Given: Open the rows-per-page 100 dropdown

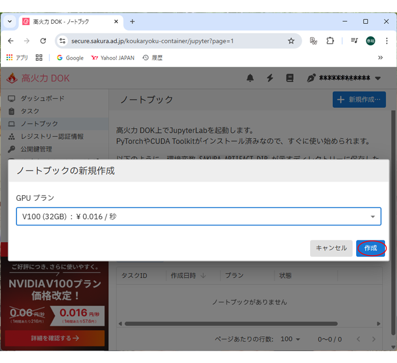Looking at the screenshot, I should coord(290,339).
